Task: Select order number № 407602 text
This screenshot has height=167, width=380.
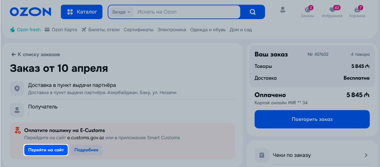Action: click(318, 54)
